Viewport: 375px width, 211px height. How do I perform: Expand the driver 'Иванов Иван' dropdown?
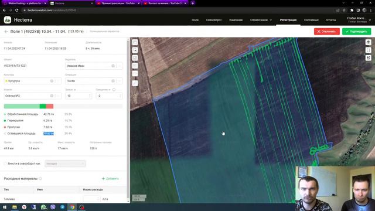pyautogui.click(x=120, y=66)
